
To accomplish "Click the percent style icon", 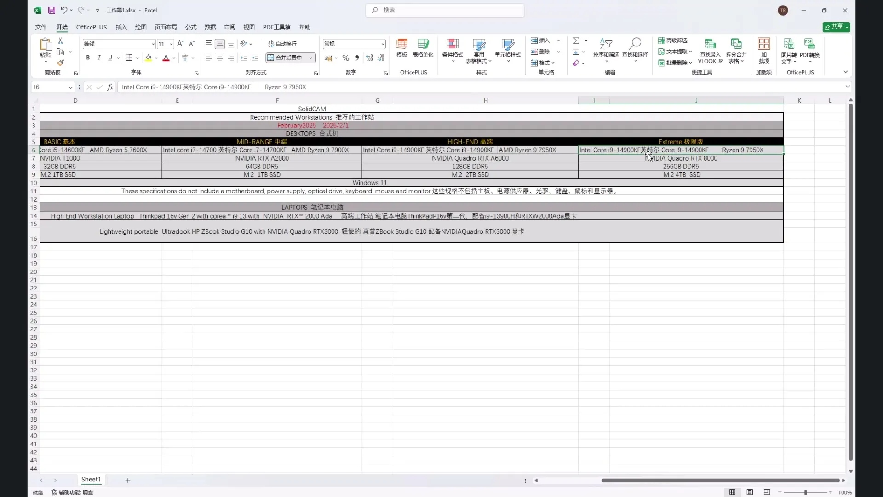I will click(x=345, y=58).
